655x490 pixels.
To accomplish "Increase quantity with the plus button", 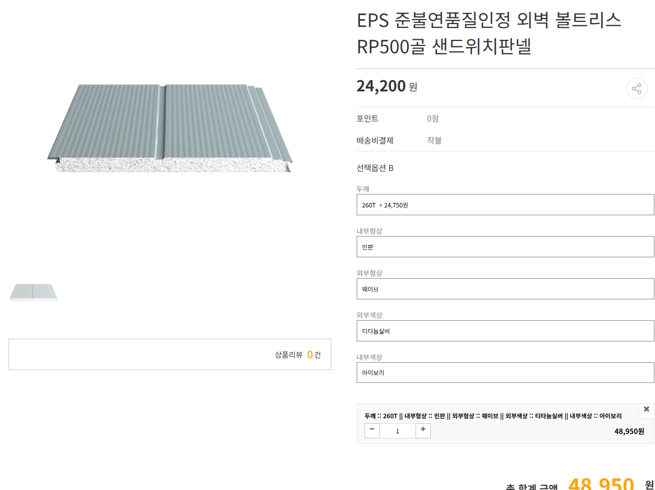I will point(423,431).
